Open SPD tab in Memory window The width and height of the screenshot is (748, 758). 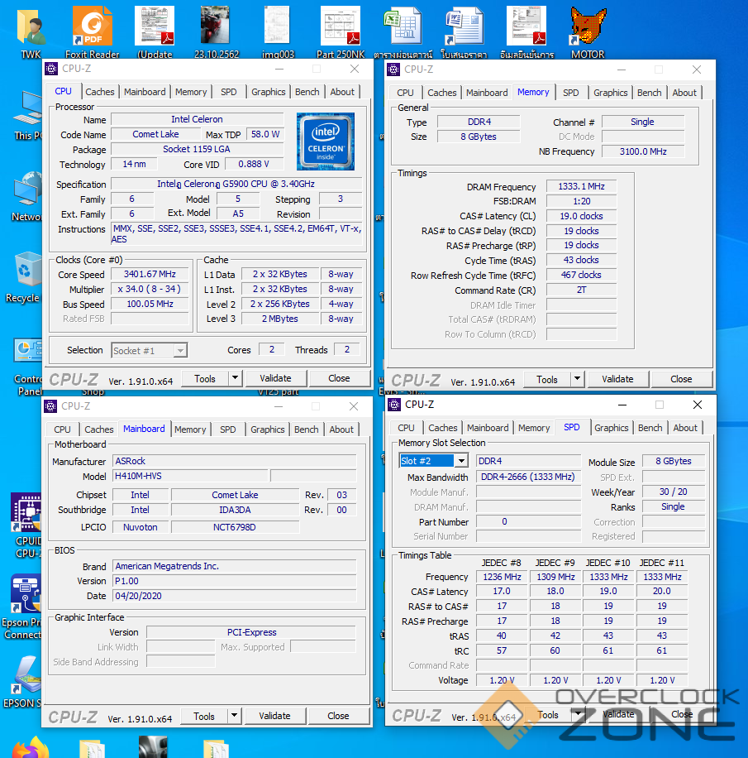tap(571, 93)
